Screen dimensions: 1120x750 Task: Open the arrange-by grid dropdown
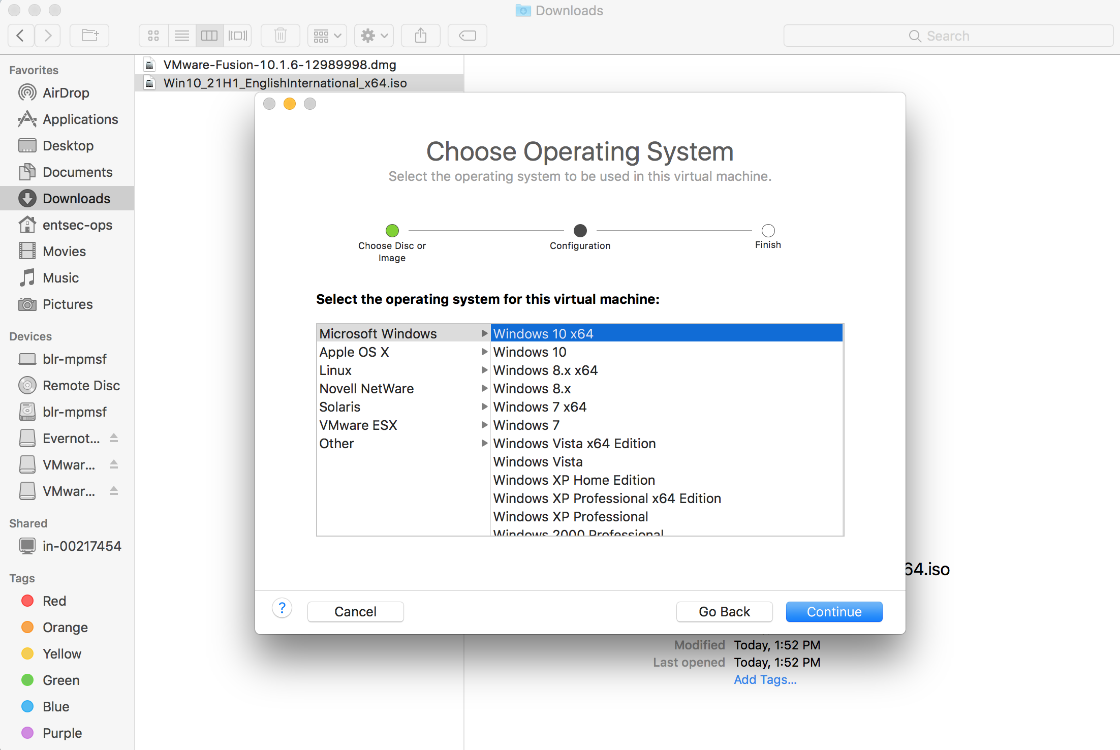(x=327, y=36)
